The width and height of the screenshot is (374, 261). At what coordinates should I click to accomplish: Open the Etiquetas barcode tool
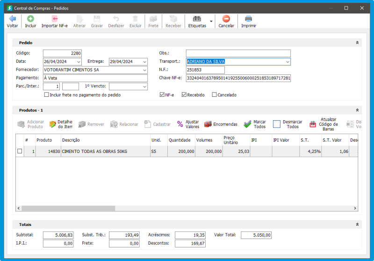197,19
